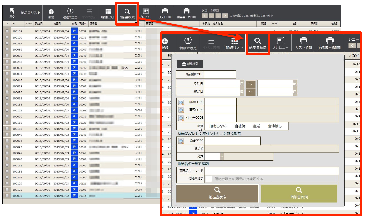
Task: Select the 直送 delivery option
Action: click(x=257, y=126)
